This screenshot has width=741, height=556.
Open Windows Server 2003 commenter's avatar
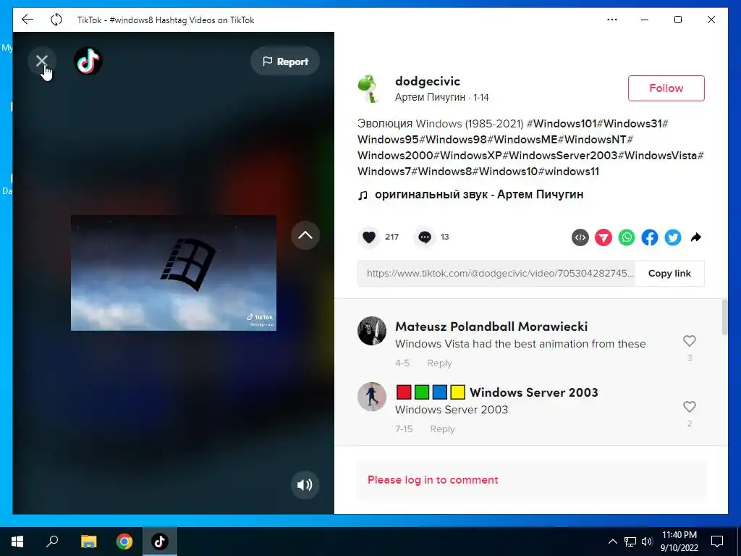[x=372, y=397]
